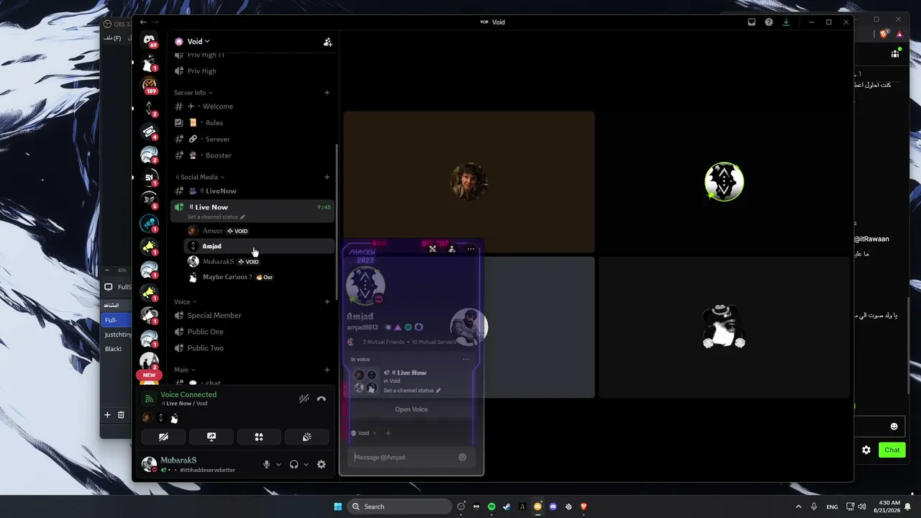
Task: Open headphone output options arrow
Action: pyautogui.click(x=306, y=465)
